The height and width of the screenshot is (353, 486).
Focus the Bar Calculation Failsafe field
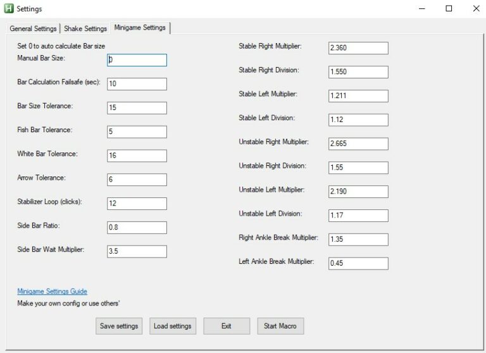137,84
